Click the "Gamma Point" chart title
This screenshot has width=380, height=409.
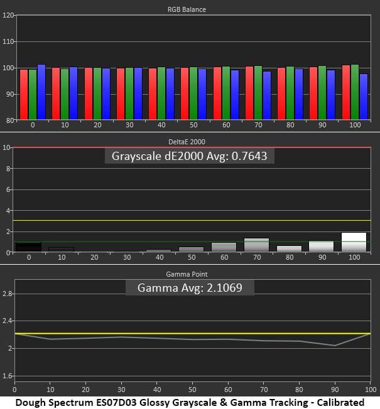(187, 274)
